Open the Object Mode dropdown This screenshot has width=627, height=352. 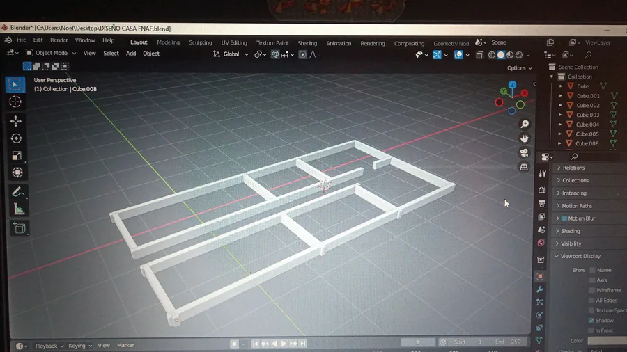tap(51, 53)
